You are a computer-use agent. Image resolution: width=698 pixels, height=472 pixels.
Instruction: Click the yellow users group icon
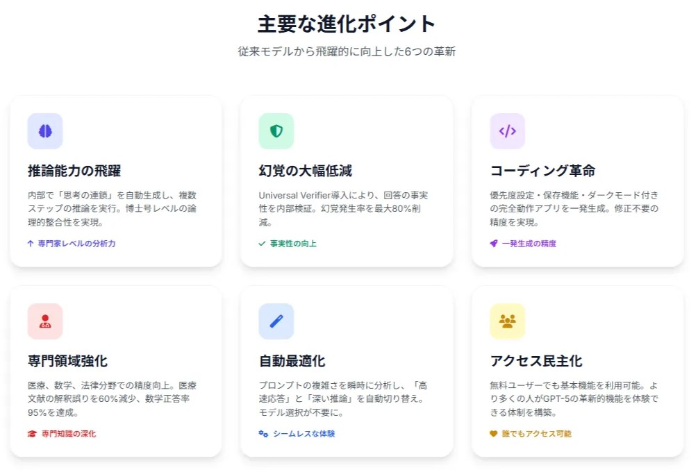point(508,321)
